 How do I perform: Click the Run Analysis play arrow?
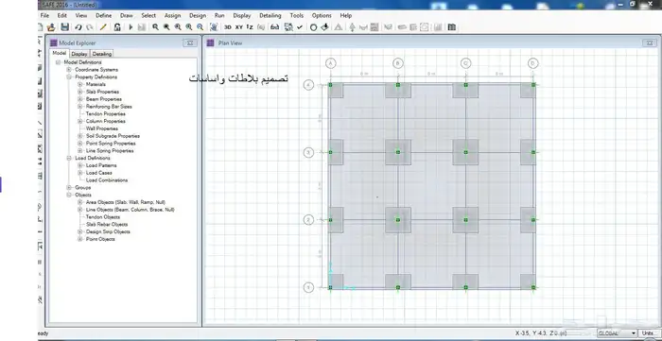131,27
